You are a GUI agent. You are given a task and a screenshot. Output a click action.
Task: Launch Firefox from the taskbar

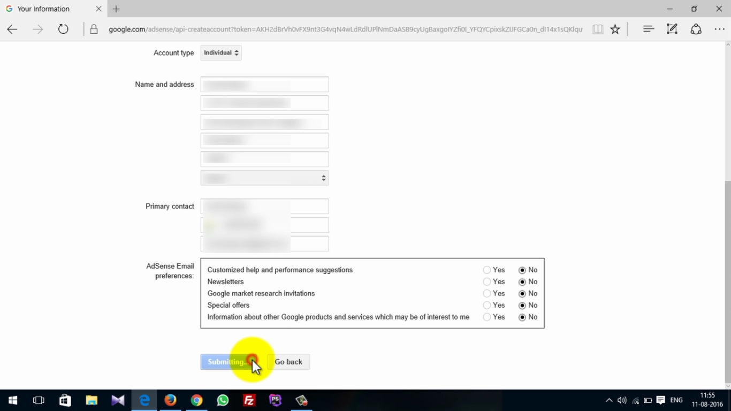(x=170, y=400)
